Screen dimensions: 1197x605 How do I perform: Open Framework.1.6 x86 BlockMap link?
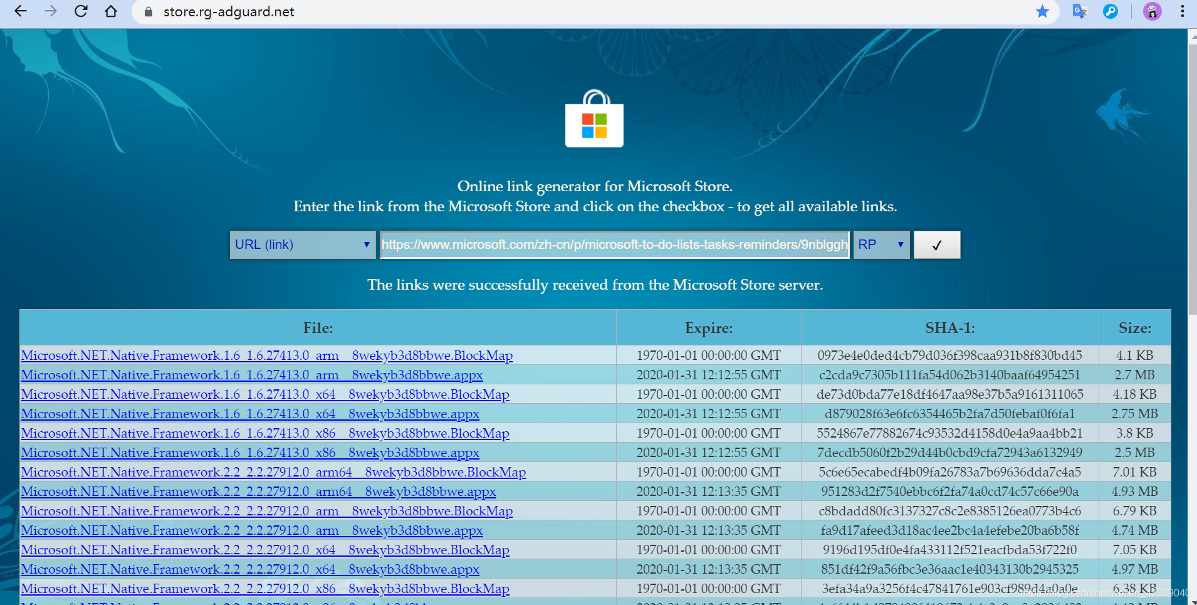(265, 433)
